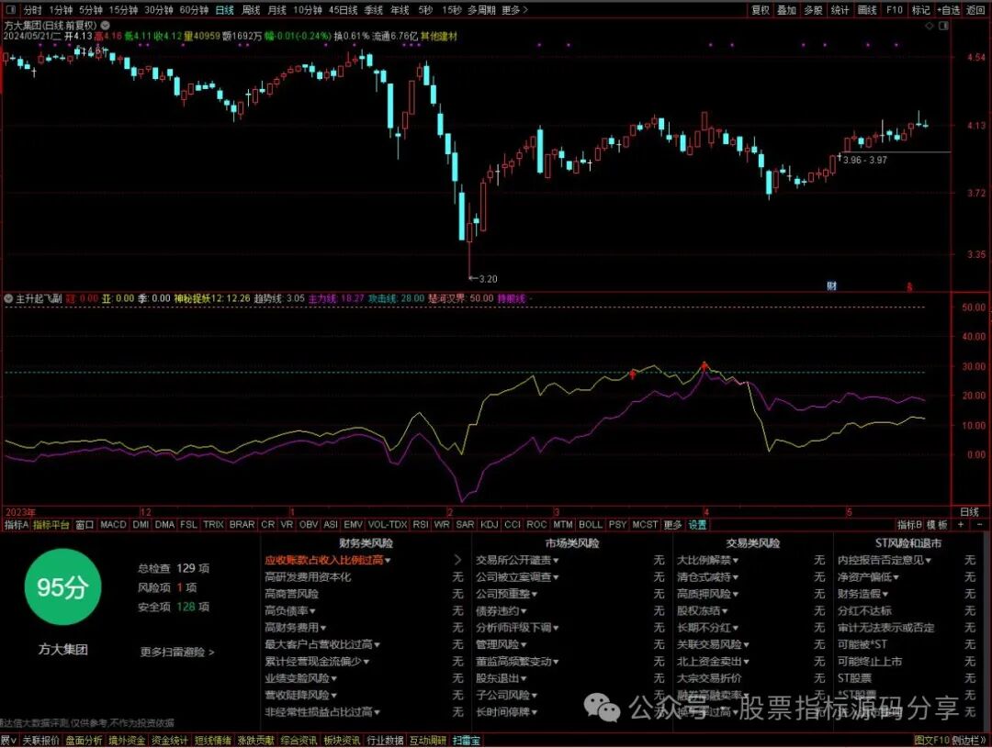Expand 更多 periods at top bar
The height and width of the screenshot is (748, 992).
tap(514, 10)
